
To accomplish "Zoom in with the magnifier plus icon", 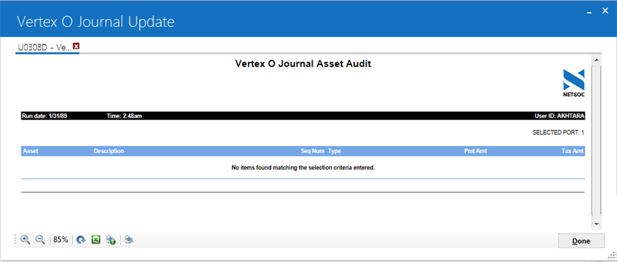I will (x=26, y=240).
